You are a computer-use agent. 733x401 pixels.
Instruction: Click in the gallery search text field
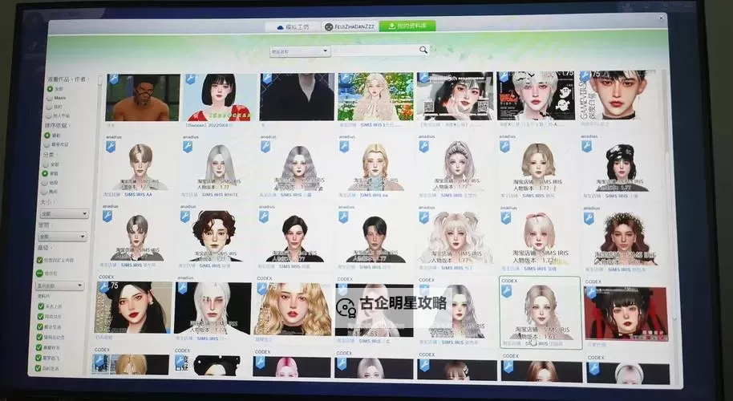(x=375, y=50)
